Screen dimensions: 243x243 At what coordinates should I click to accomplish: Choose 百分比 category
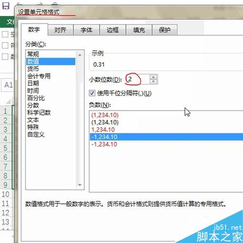pos(51,98)
